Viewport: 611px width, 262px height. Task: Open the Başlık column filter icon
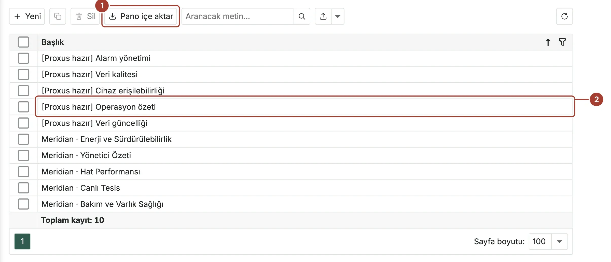[x=562, y=42]
